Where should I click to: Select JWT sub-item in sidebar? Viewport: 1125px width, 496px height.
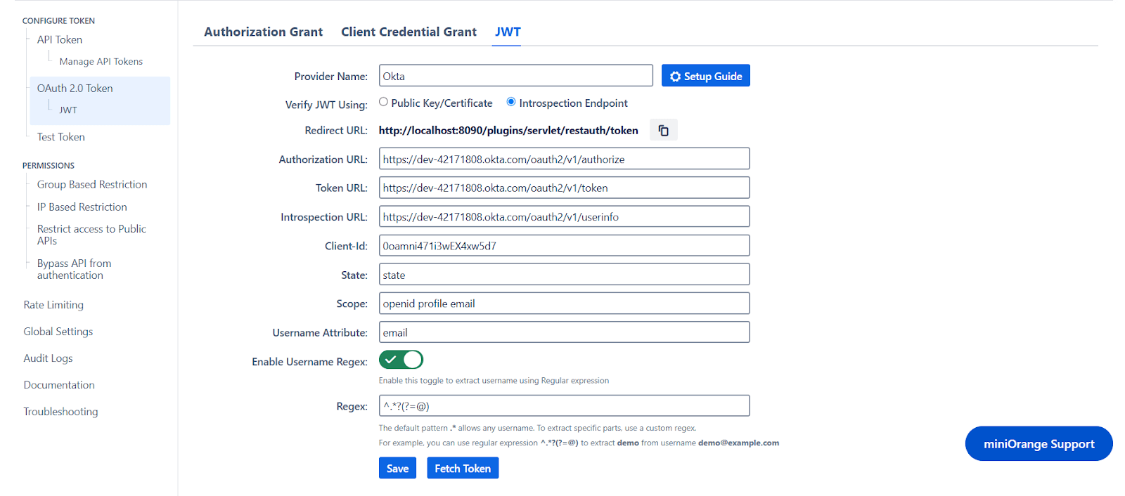tap(68, 110)
